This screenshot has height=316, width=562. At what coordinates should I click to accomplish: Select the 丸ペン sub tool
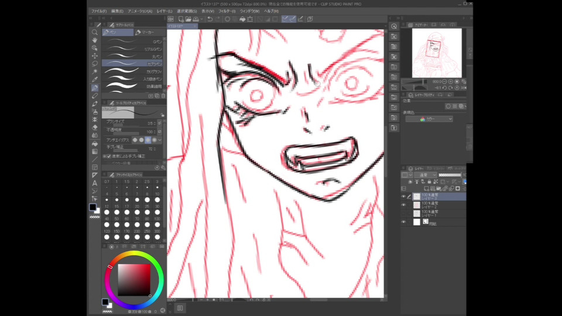132,57
